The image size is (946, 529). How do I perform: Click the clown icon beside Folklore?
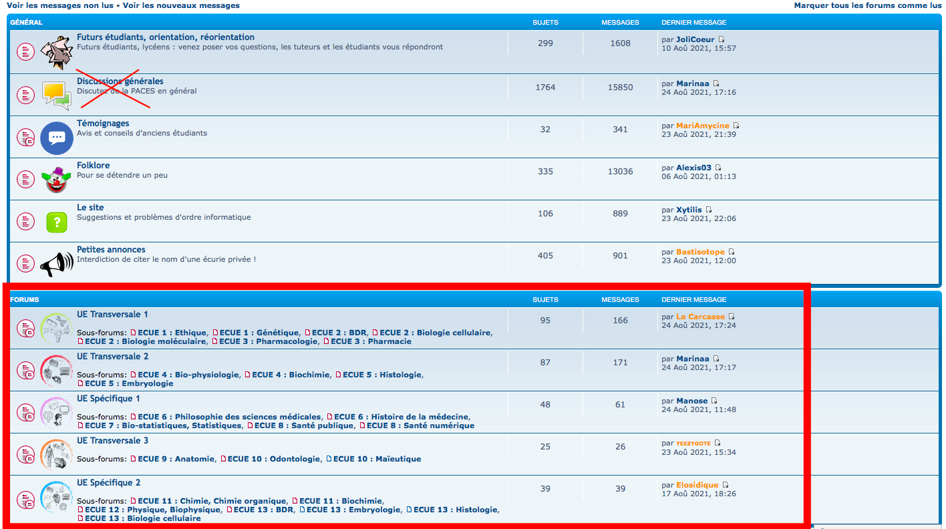[56, 179]
